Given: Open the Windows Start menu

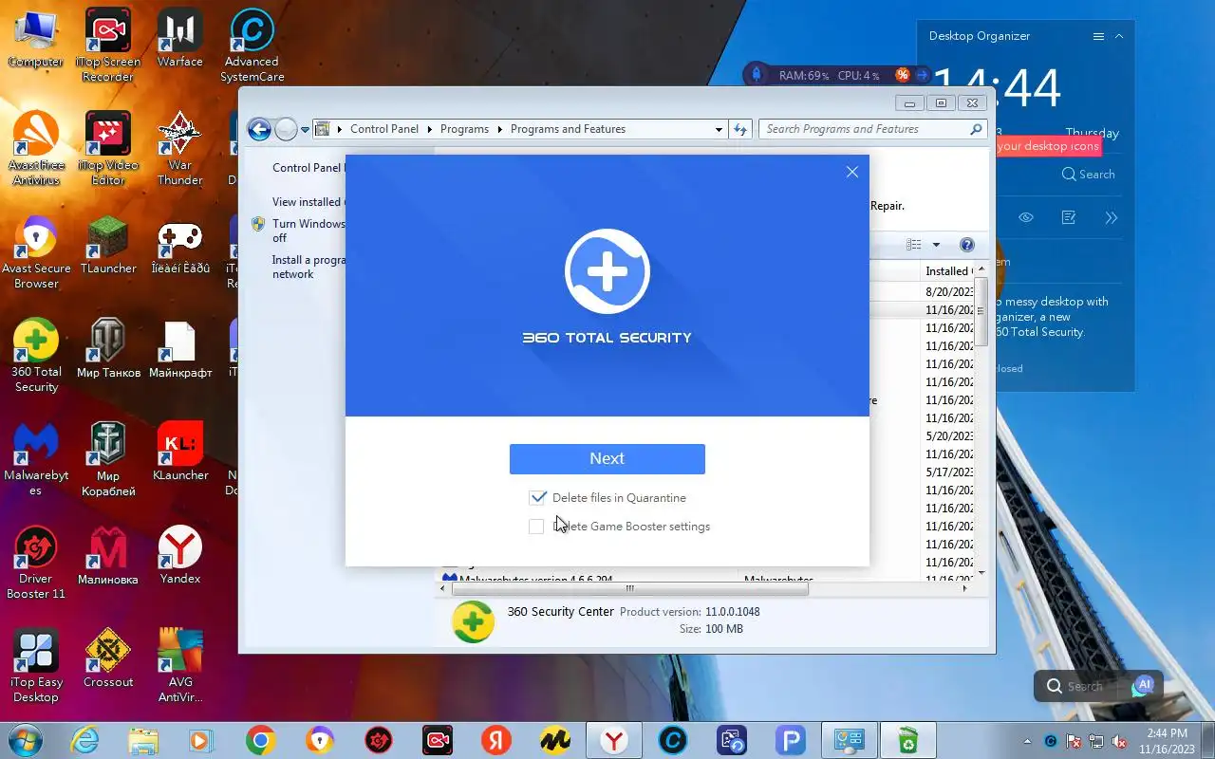Looking at the screenshot, I should 26,739.
